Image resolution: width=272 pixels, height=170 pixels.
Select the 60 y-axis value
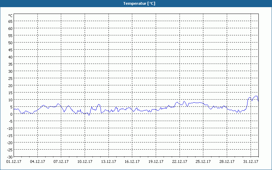11,29
